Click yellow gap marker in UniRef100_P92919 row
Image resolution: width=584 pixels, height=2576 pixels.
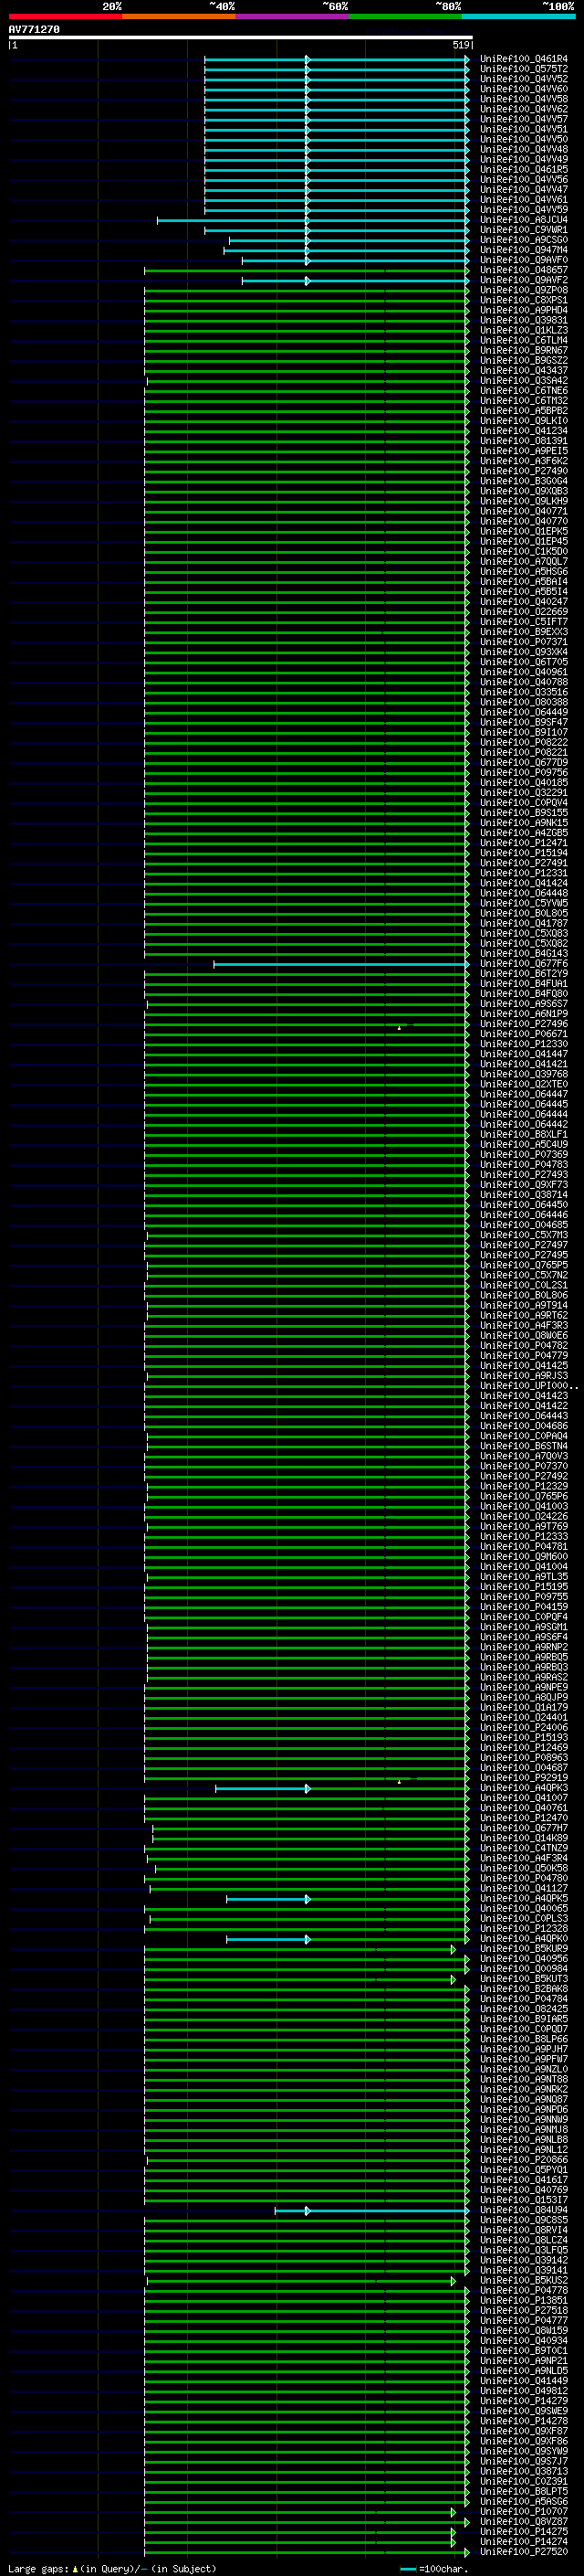click(x=400, y=1782)
